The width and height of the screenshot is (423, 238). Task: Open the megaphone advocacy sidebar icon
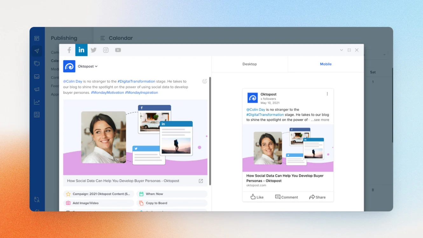pos(37,89)
